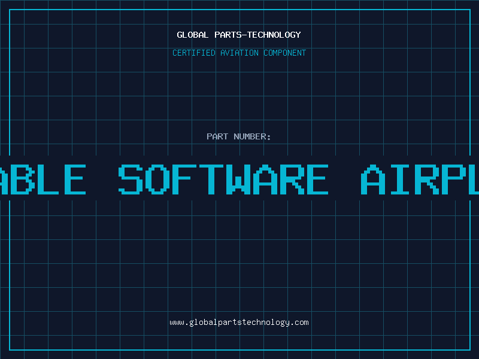Screen dimensions: 479x359
Task: Click the cut-off AIRPL text in the banner
Action: coord(420,180)
